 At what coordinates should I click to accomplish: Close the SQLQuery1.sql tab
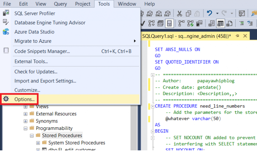[x=245, y=36]
